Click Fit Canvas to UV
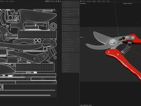 pos(70,30)
